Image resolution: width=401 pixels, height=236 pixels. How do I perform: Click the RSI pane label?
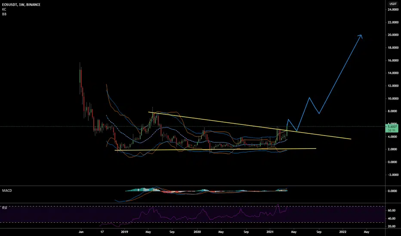[4, 208]
